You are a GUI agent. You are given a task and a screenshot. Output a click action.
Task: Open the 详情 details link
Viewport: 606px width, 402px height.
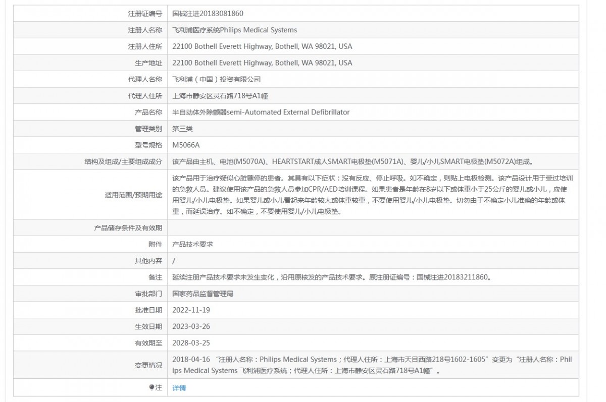179,388
